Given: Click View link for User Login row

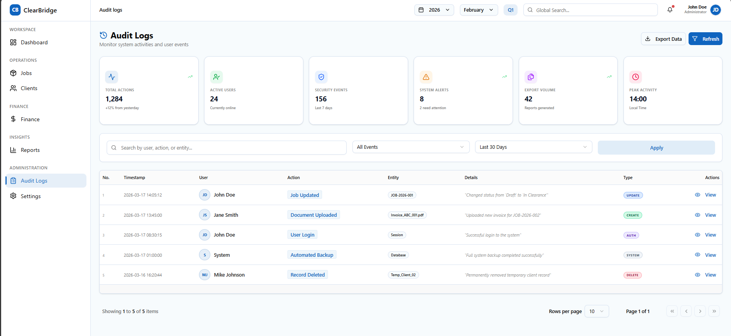Looking at the screenshot, I should click(710, 235).
